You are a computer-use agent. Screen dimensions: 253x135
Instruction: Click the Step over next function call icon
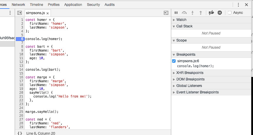pos(184,13)
